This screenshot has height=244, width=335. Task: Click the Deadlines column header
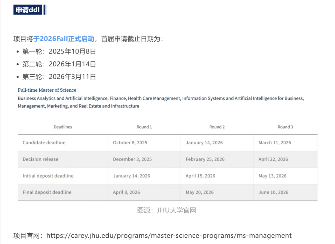point(63,127)
